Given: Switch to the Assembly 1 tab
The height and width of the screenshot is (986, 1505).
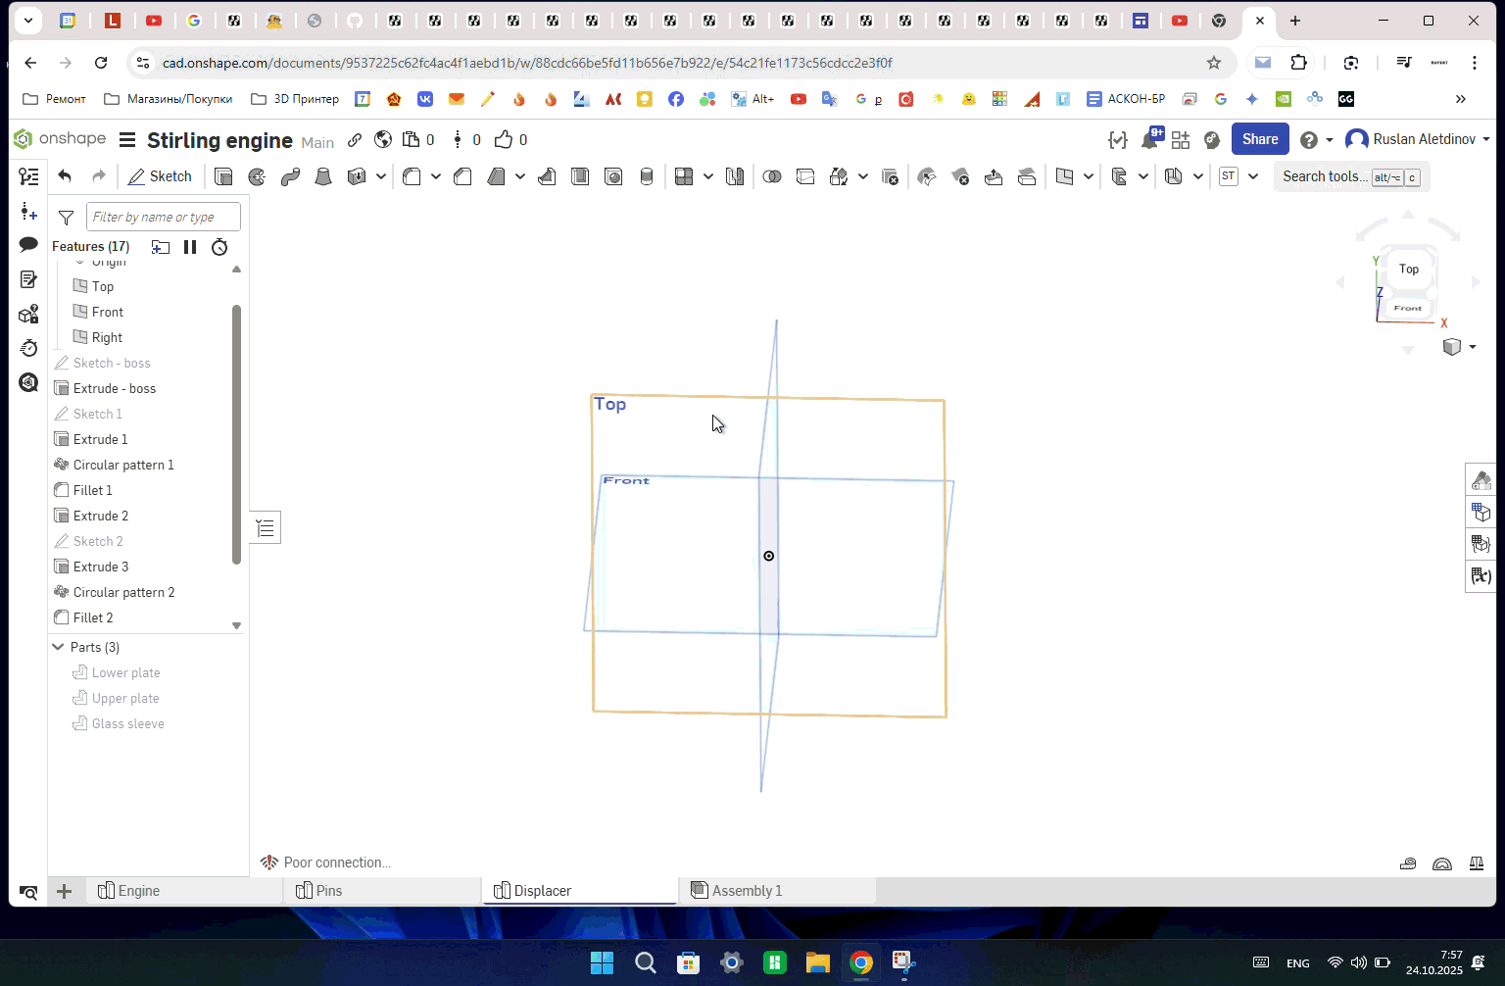Looking at the screenshot, I should (x=746, y=891).
